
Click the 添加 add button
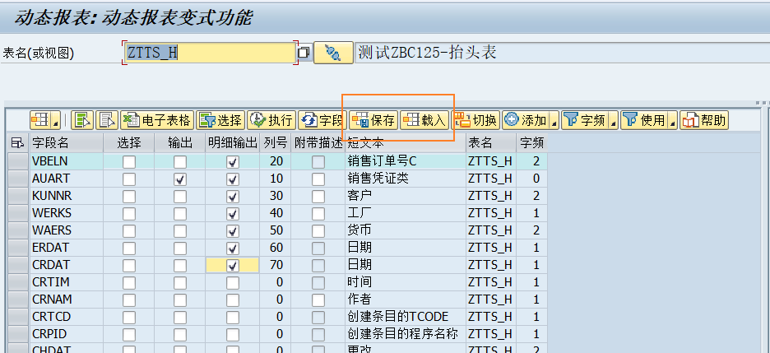click(526, 120)
